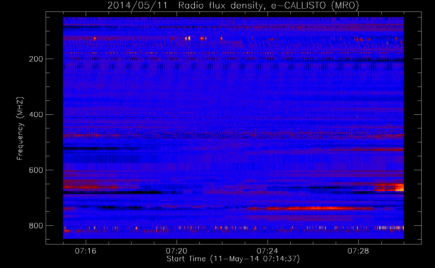The image size is (435, 268).
Task: Click the plot title '2014/05/11 Radio flux density, e-CALLISTO (MRO)'
Action: point(233,5)
